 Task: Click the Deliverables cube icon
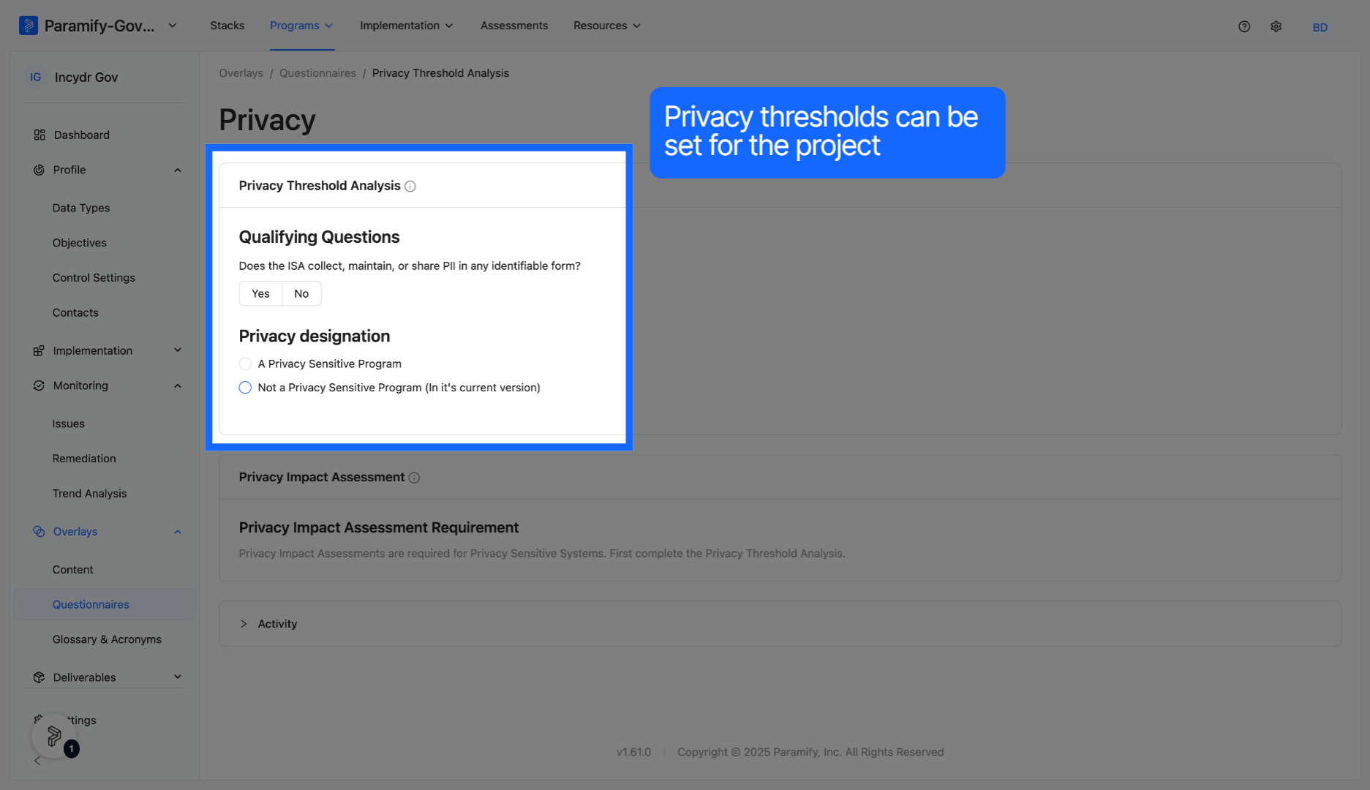click(x=39, y=677)
